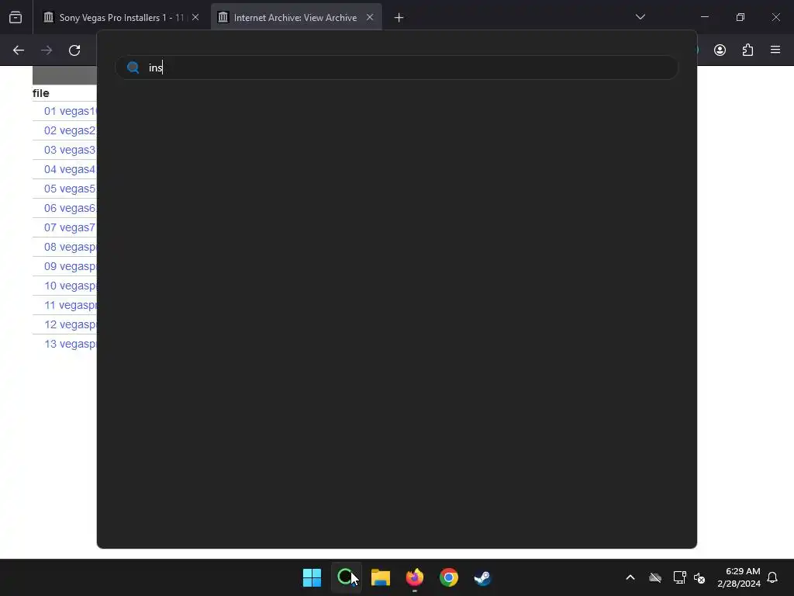This screenshot has width=794, height=596.
Task: Close the Internet Archive View Archive tab
Action: point(370,17)
